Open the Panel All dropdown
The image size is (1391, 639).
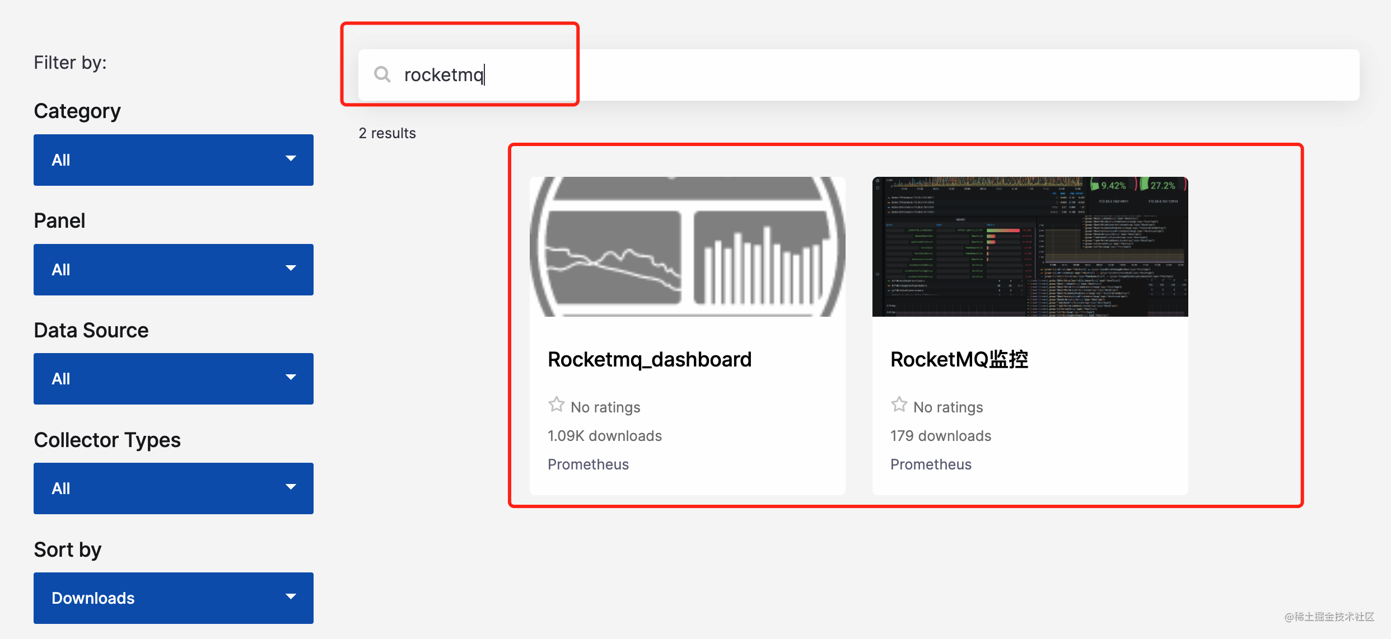[174, 270]
